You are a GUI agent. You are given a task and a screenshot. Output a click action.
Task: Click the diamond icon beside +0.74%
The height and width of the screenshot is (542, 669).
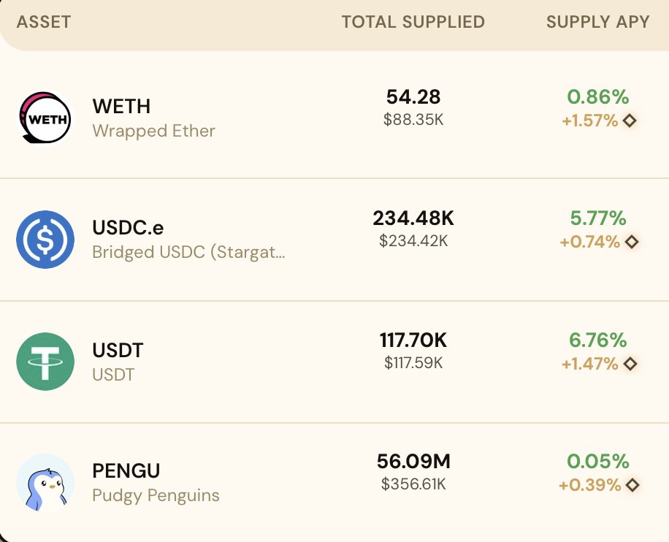point(632,242)
